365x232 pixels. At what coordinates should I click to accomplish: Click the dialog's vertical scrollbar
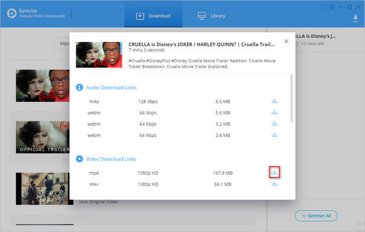(x=291, y=99)
